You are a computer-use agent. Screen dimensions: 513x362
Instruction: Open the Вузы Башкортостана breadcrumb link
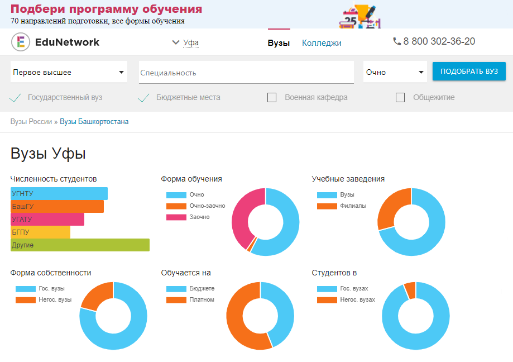click(94, 122)
